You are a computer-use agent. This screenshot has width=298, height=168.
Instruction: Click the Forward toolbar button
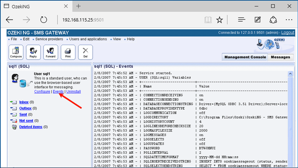tap(51, 52)
